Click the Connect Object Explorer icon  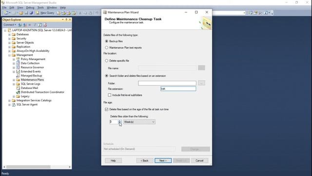pos(20,25)
